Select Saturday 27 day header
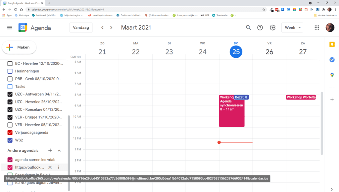339x192 pixels. [303, 52]
